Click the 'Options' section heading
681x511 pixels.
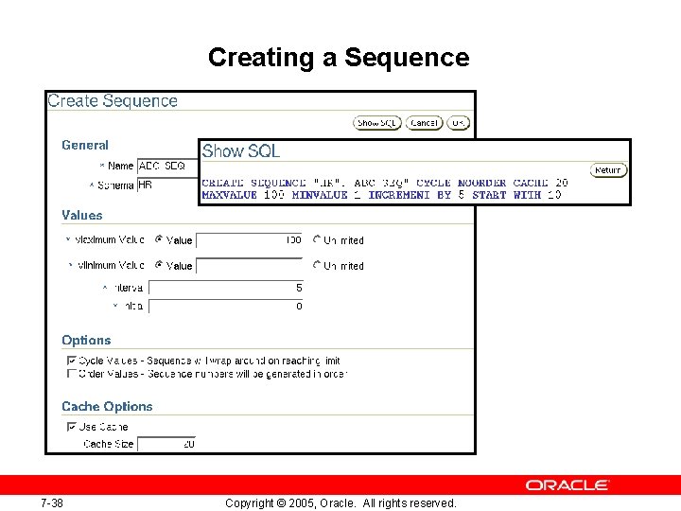(x=86, y=341)
